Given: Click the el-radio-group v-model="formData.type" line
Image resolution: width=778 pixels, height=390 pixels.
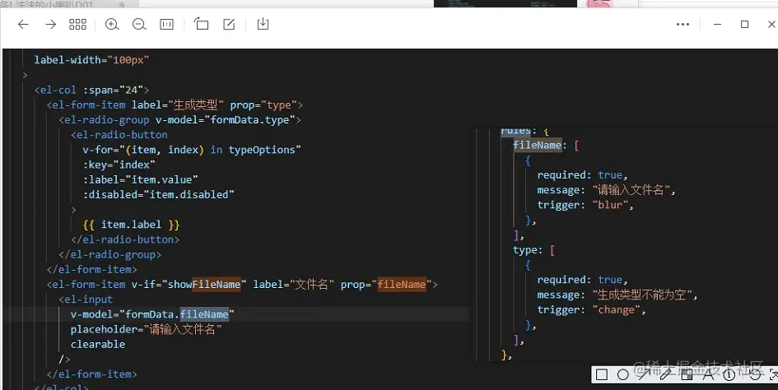Looking at the screenshot, I should pos(179,120).
